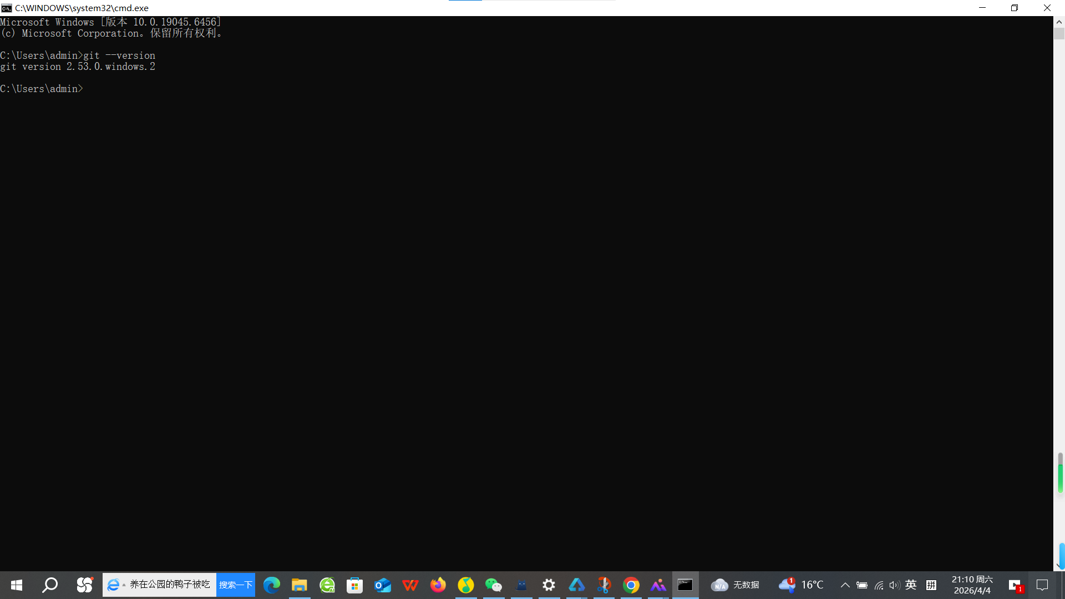This screenshot has height=599, width=1065.
Task: Open File Explorer from the taskbar
Action: pos(300,585)
